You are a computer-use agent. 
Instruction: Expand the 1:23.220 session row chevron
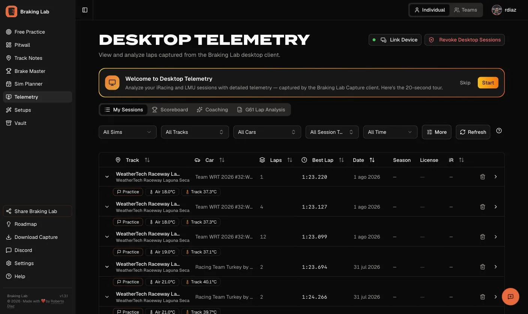point(107,177)
